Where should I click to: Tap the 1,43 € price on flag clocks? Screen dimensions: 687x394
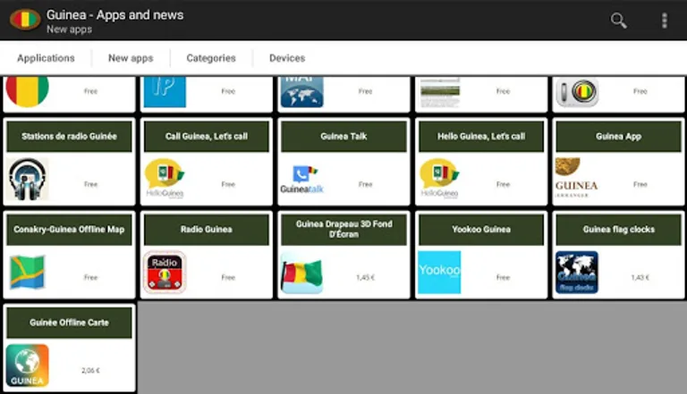pyautogui.click(x=640, y=278)
